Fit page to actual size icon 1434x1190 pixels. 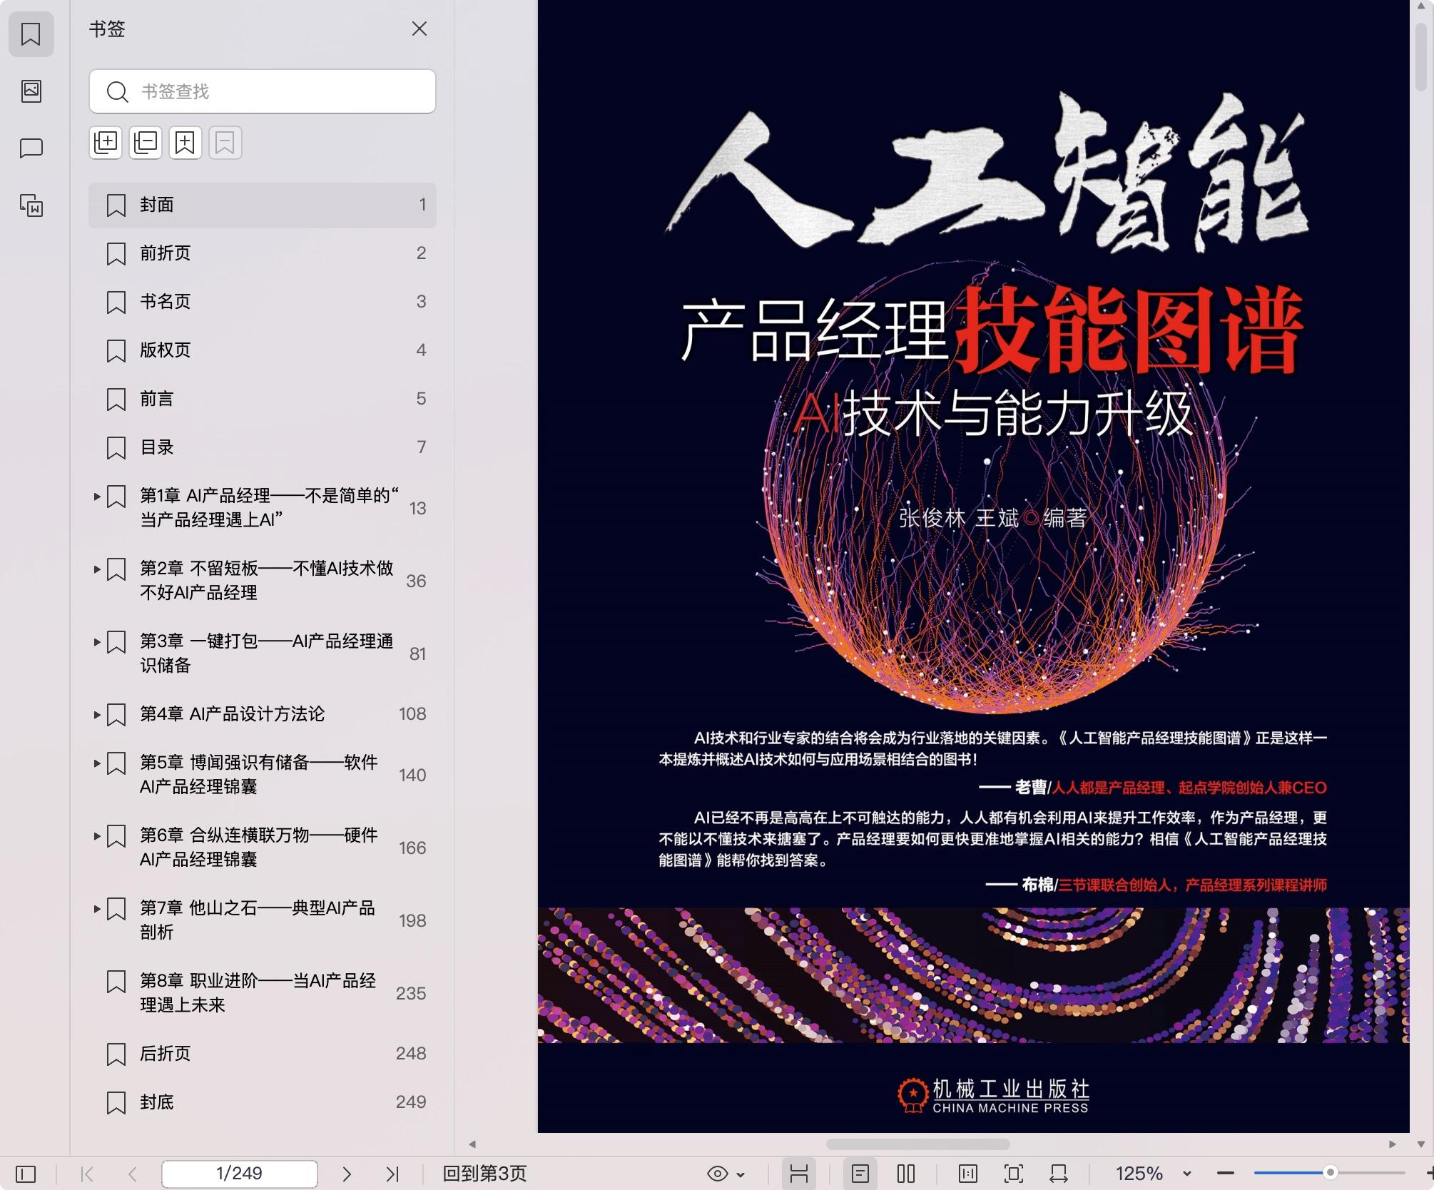[x=968, y=1174]
